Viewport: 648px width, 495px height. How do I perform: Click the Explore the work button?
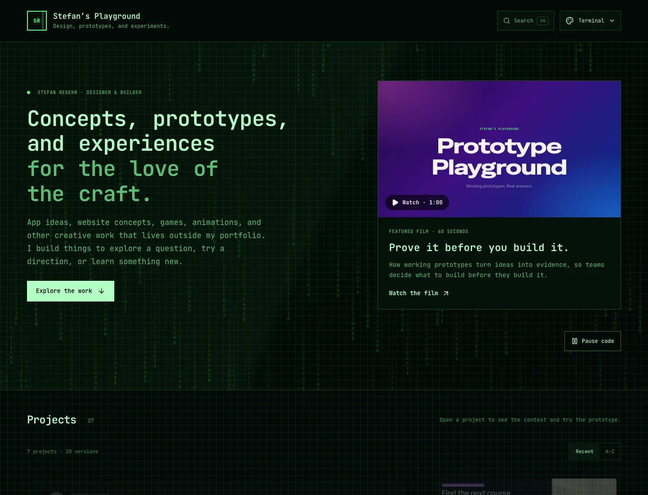click(71, 291)
